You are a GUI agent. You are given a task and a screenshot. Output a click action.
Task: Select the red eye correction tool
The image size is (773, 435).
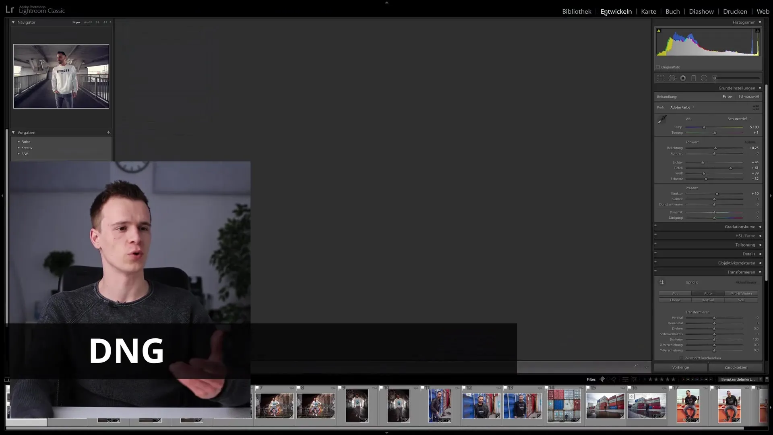(683, 78)
